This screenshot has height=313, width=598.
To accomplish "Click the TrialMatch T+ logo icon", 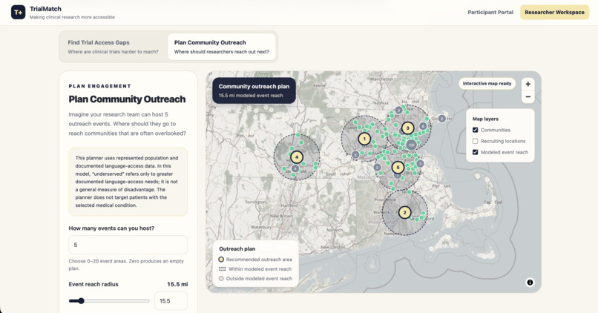I will coord(18,12).
